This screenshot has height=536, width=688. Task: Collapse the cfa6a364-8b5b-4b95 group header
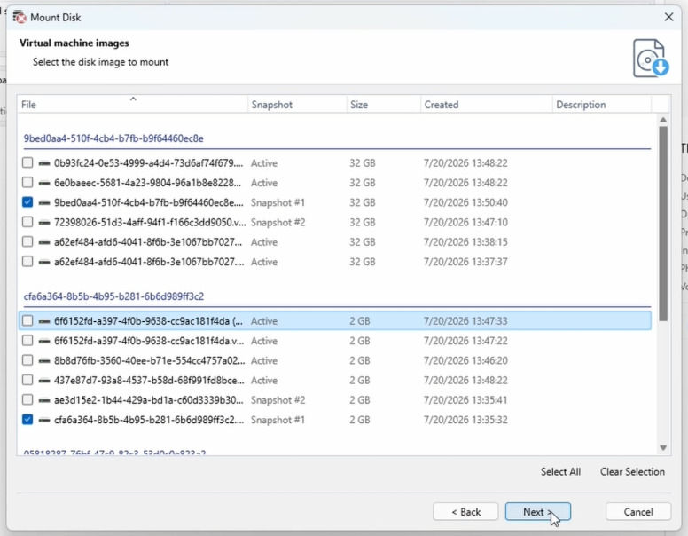pos(113,296)
